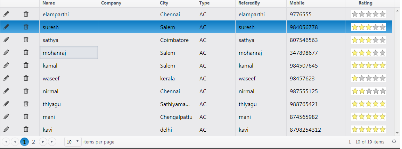Jump to the last page button

pos(52,141)
